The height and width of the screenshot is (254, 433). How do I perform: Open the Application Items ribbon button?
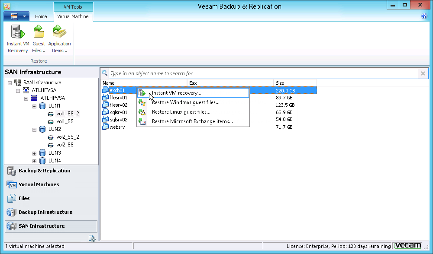[59, 39]
